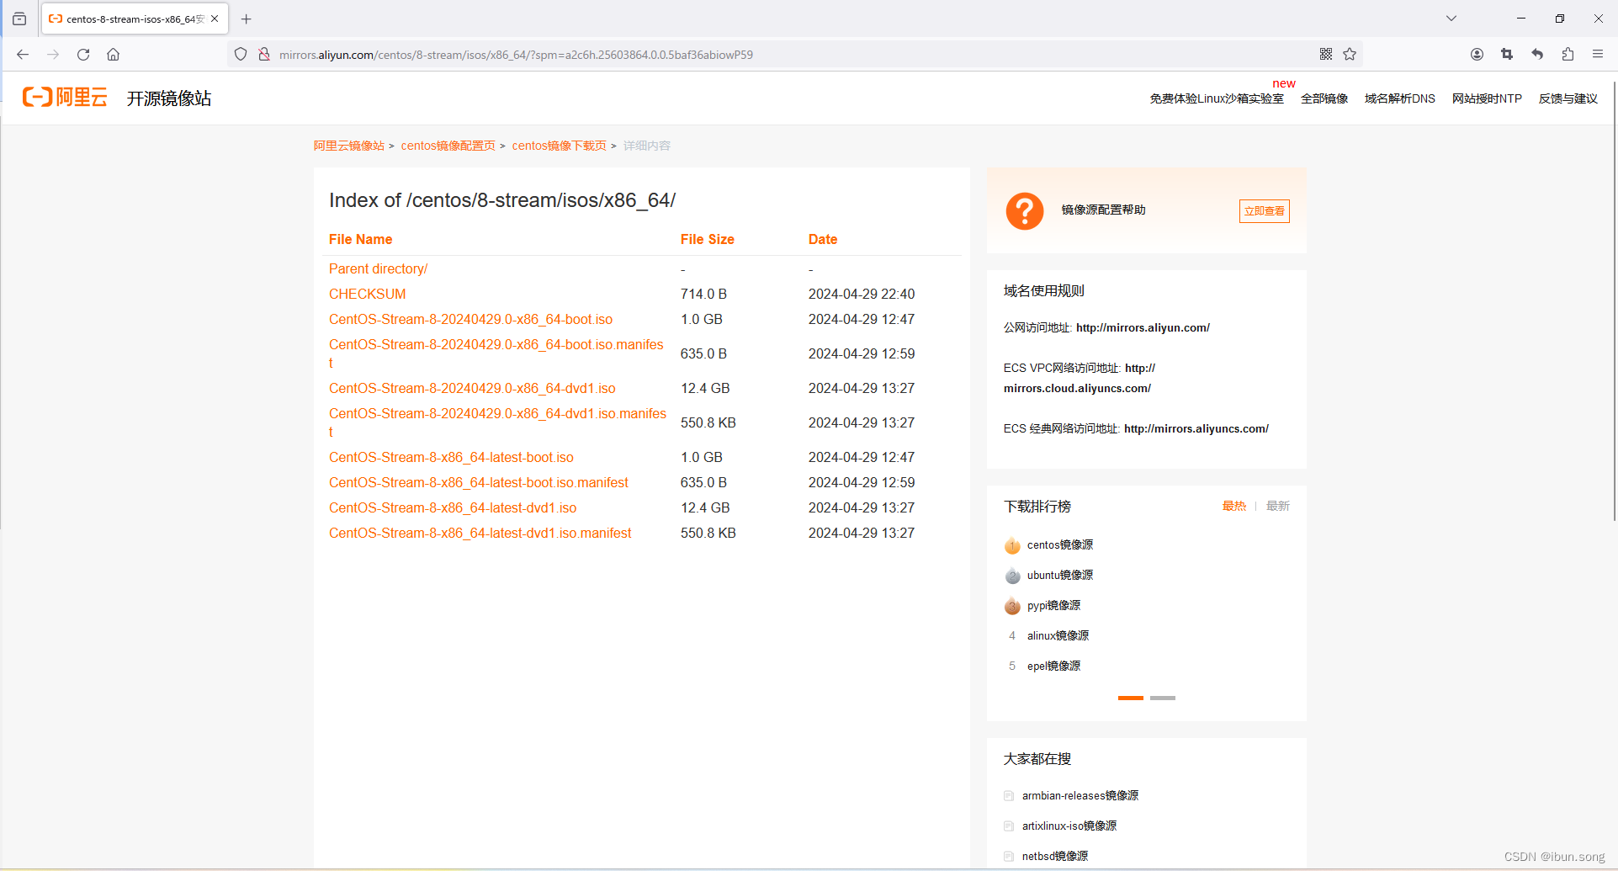Switch ranking to 最热 tab
This screenshot has width=1618, height=871.
click(x=1234, y=506)
